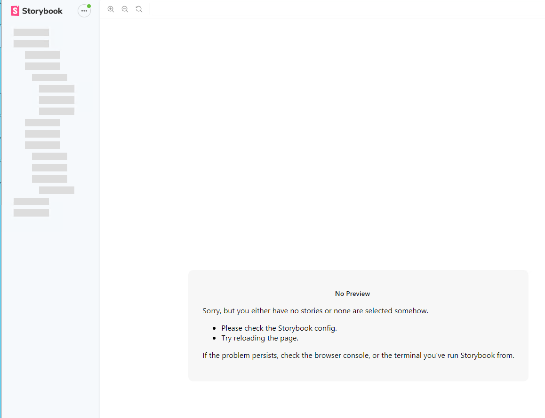
Task: Click the green update notification dot
Action: pos(88,6)
